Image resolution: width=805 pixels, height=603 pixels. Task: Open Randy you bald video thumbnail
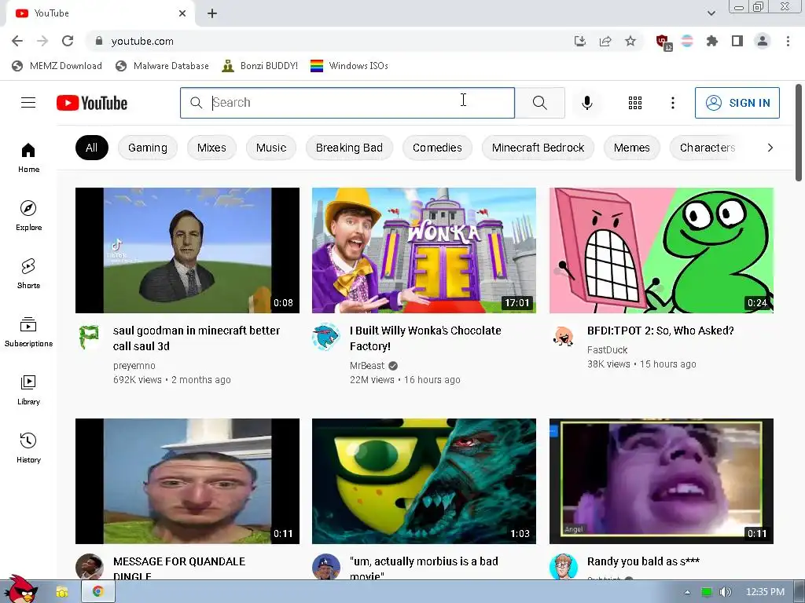click(661, 481)
